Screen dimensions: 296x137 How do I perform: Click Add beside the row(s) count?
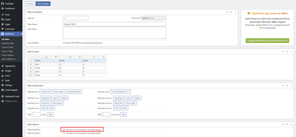(50, 114)
